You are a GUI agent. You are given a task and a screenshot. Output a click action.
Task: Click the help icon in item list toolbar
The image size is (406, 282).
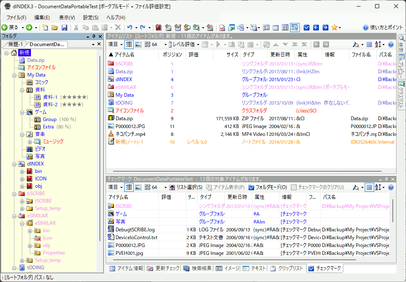pyautogui.click(x=391, y=44)
